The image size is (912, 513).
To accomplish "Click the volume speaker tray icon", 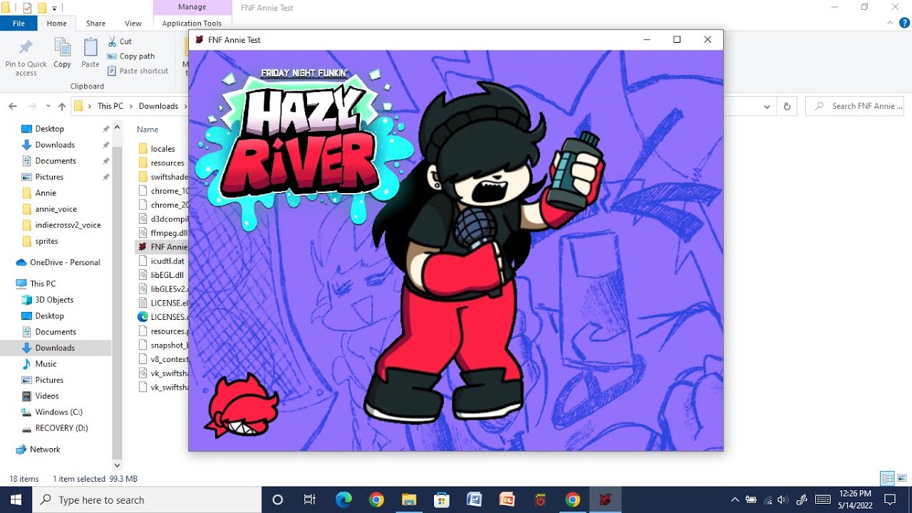I will tap(782, 499).
